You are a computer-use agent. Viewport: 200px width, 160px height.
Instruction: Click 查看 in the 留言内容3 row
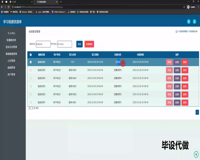pos(169,86)
